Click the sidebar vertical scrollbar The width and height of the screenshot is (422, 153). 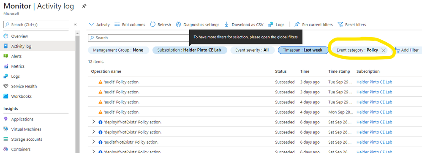point(77,94)
